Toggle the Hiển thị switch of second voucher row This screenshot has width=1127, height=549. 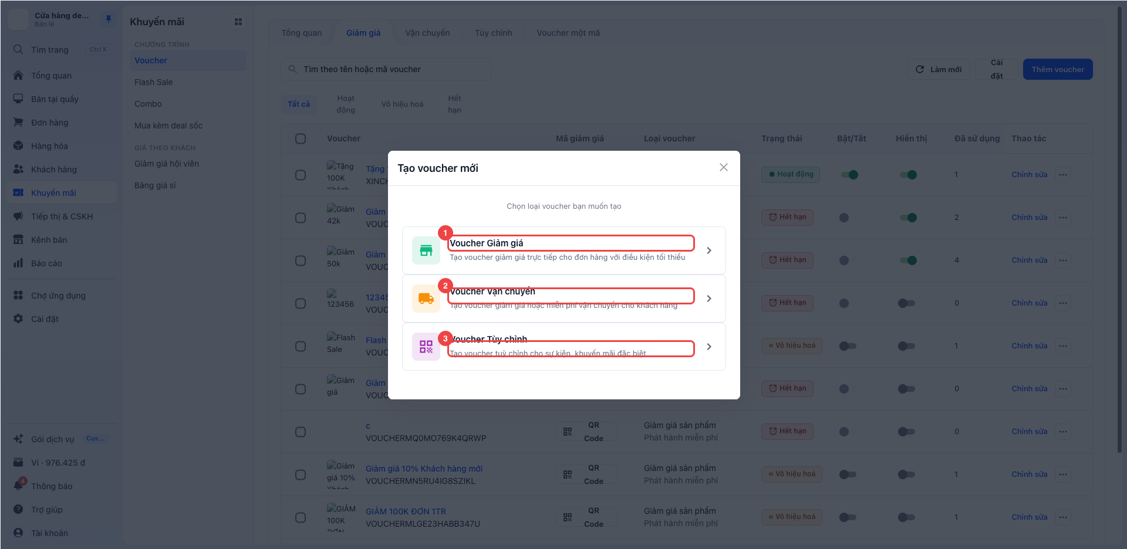click(908, 218)
